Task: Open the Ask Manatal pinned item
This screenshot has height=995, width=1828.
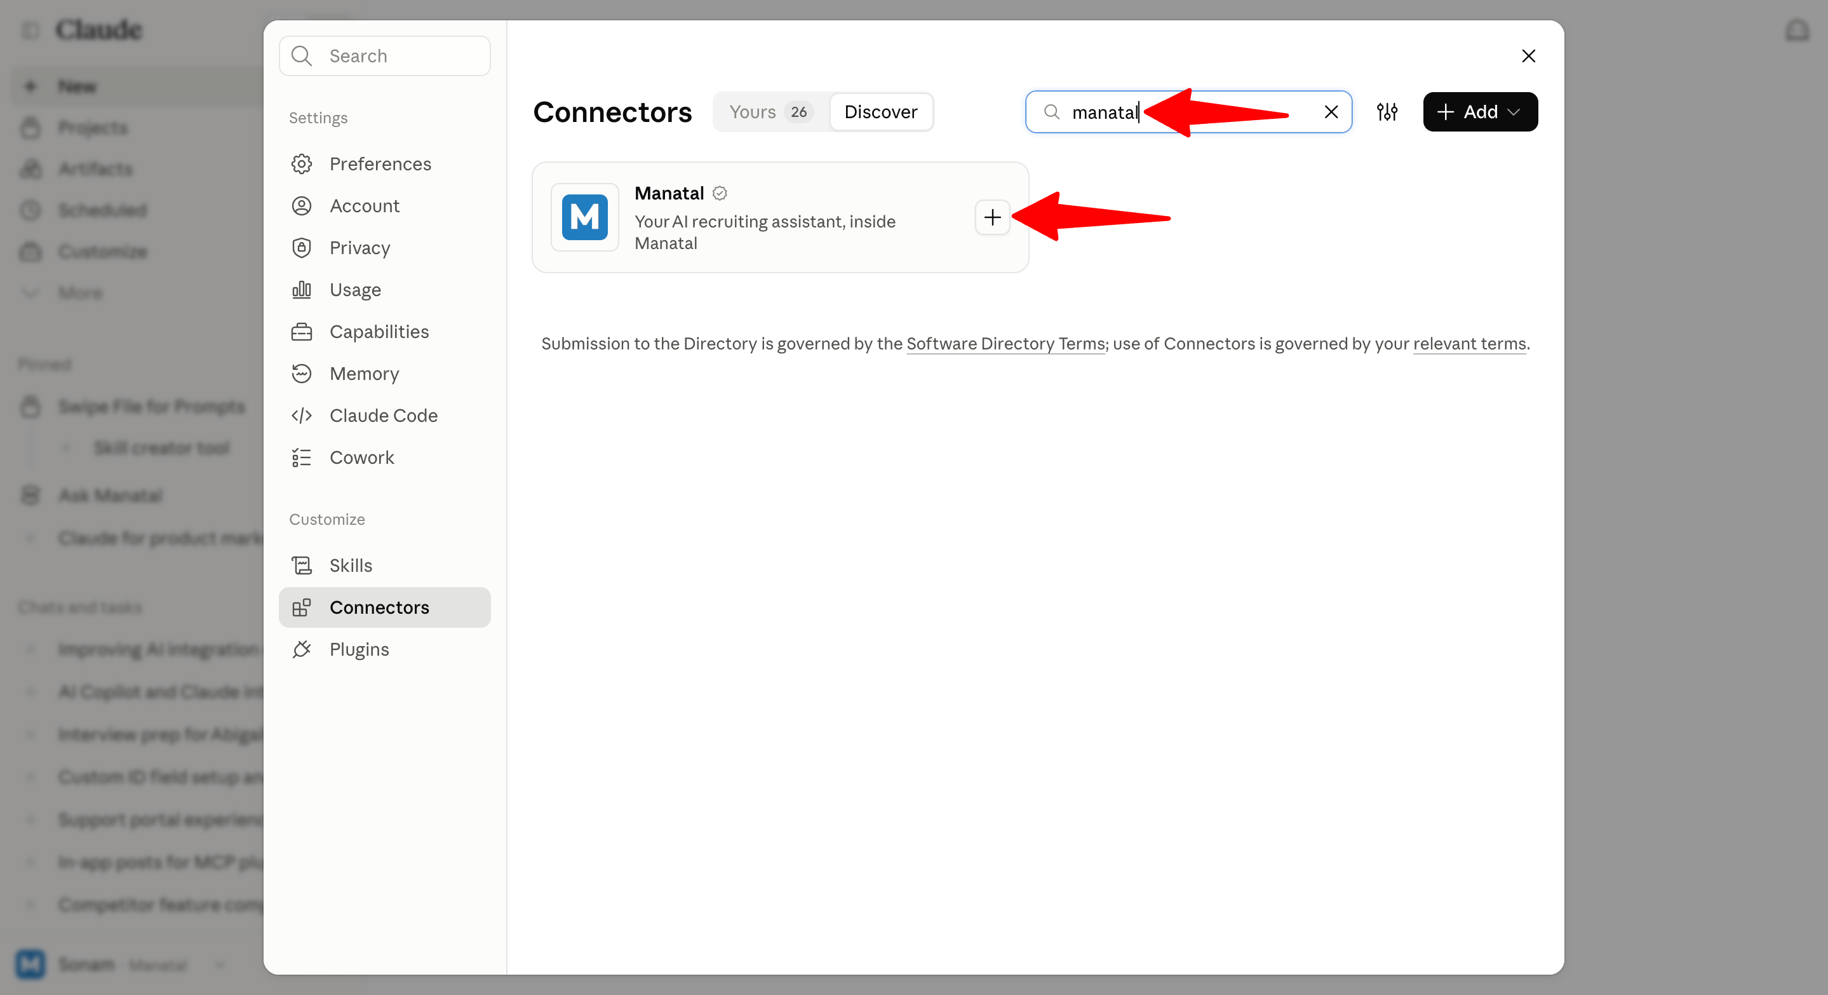Action: [110, 495]
